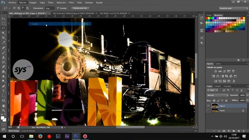The width and height of the screenshot is (249, 140).
Task: Add a Vibrance adjustment
Action: (x=233, y=71)
